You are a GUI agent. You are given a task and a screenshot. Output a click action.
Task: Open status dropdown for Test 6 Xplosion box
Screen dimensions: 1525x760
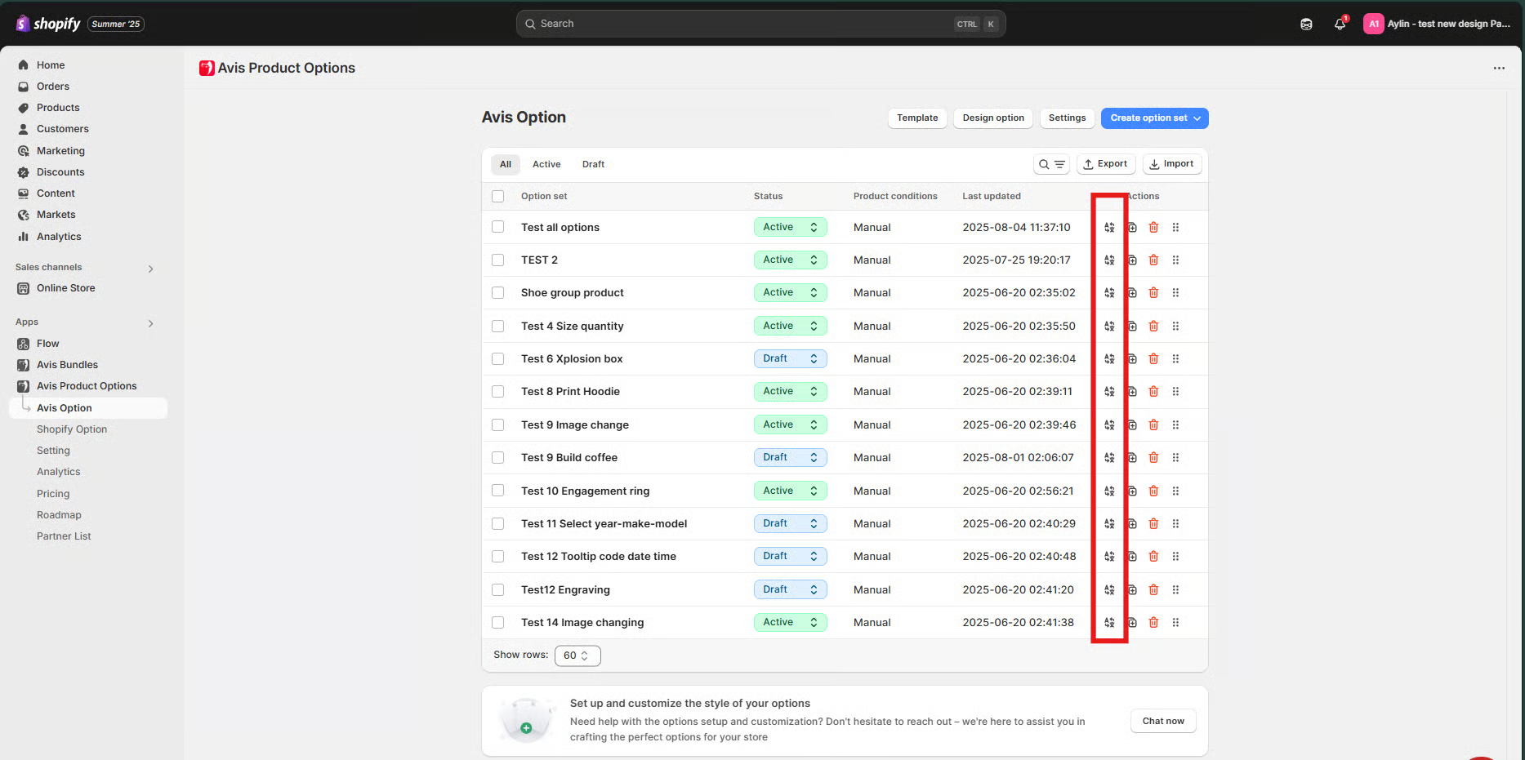click(x=790, y=359)
